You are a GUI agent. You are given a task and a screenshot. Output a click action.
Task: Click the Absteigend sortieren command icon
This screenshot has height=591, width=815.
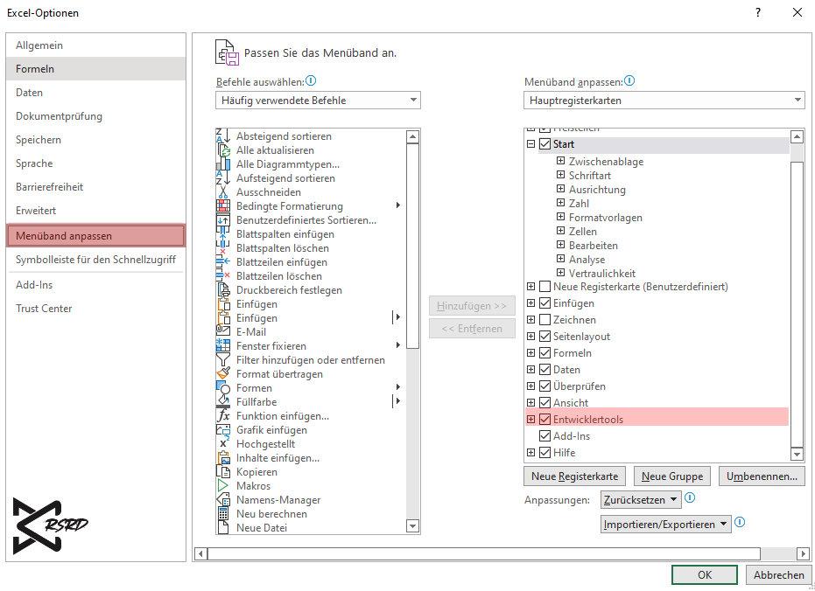pyautogui.click(x=222, y=136)
